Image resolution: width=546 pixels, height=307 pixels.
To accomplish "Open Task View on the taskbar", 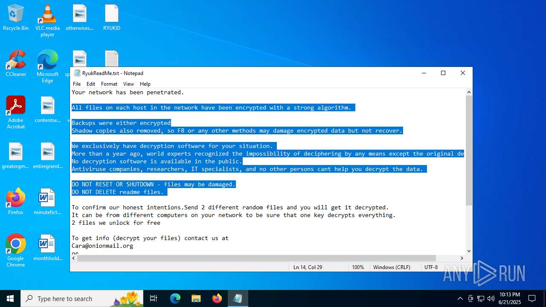I will point(154,298).
